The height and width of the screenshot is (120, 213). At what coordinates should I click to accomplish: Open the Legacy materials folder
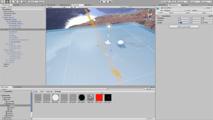[11, 108]
